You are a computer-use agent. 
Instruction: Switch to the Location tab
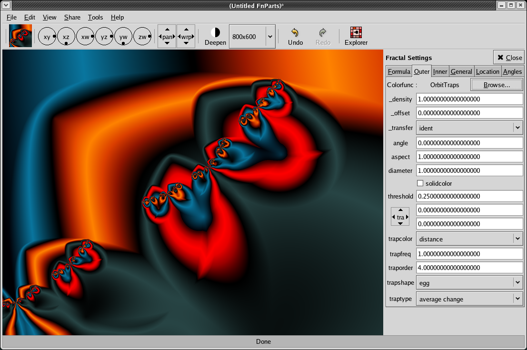(x=487, y=71)
